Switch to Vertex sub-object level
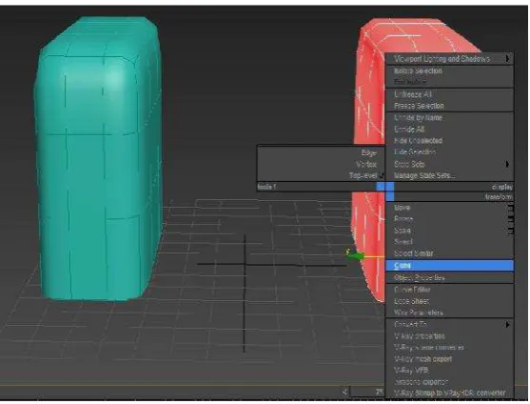530x404 pixels. click(366, 165)
